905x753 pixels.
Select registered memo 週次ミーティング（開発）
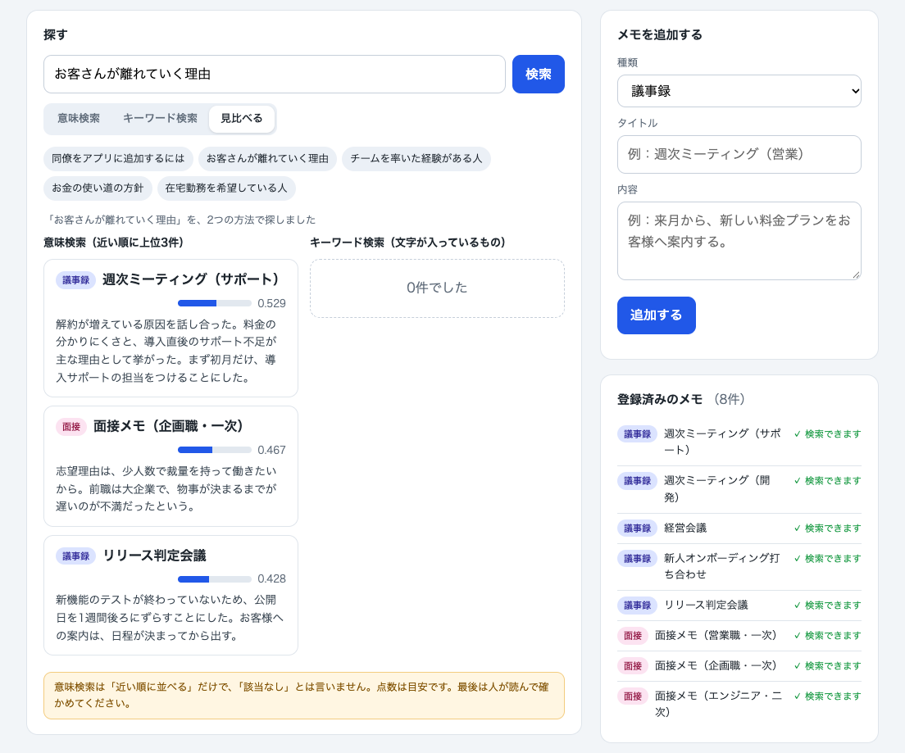coord(739,489)
